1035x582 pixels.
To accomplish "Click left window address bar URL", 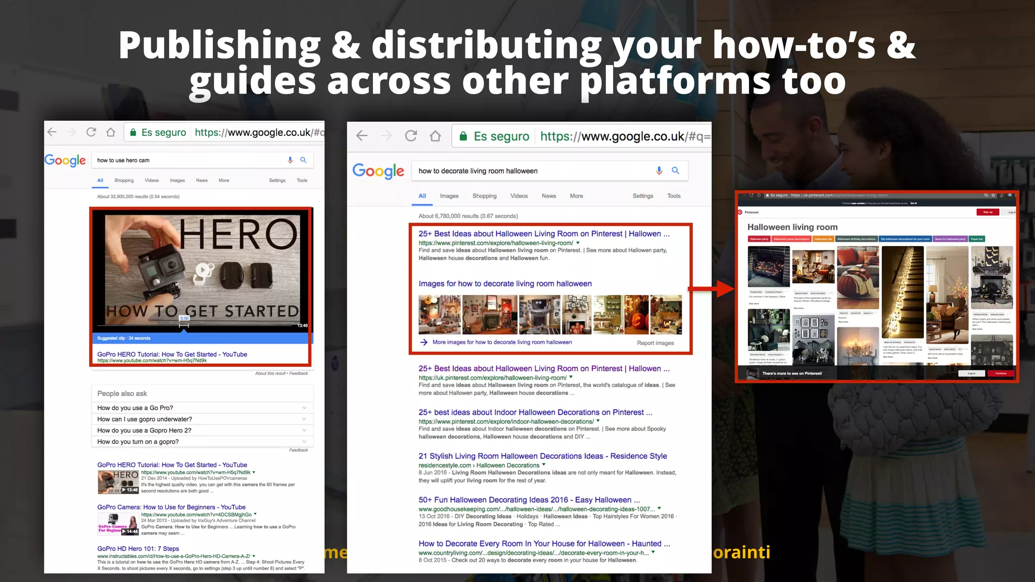I will (259, 132).
